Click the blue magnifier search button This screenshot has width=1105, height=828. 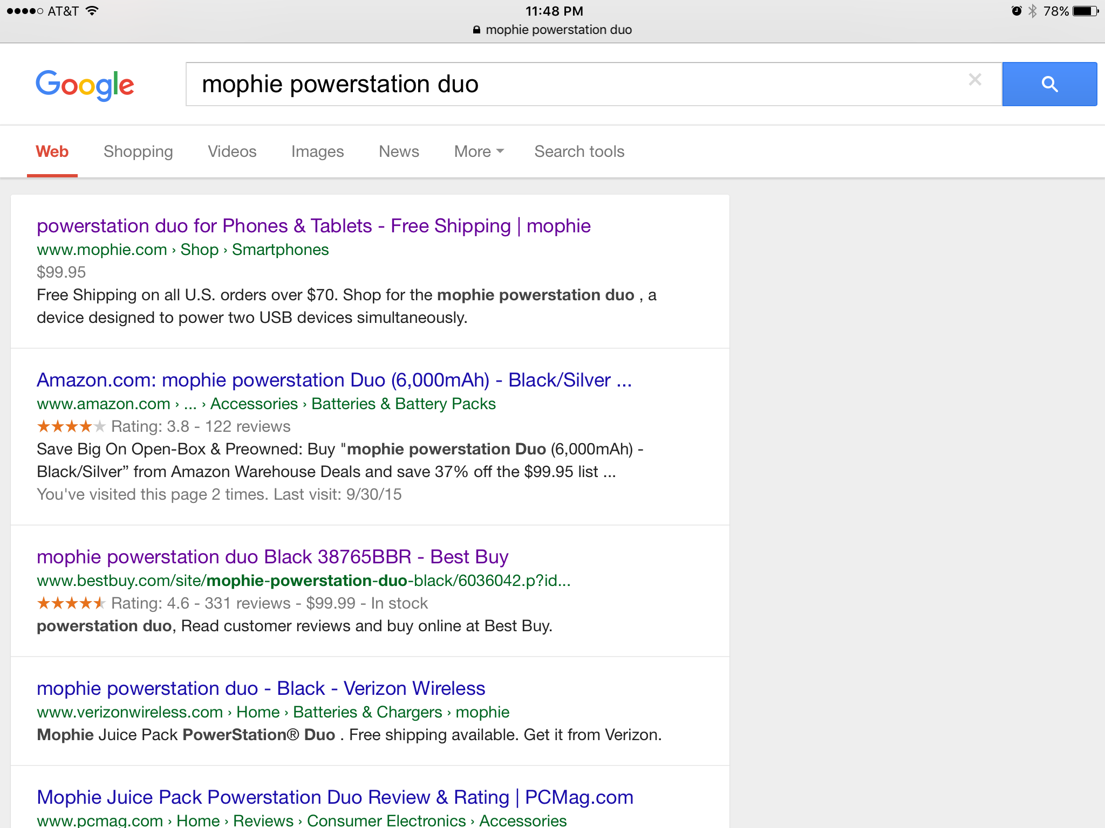coord(1049,84)
